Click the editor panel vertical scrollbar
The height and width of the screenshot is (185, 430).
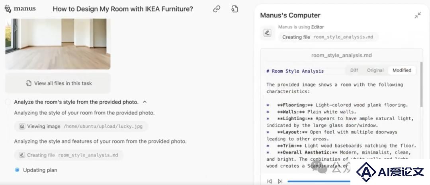click(421, 85)
